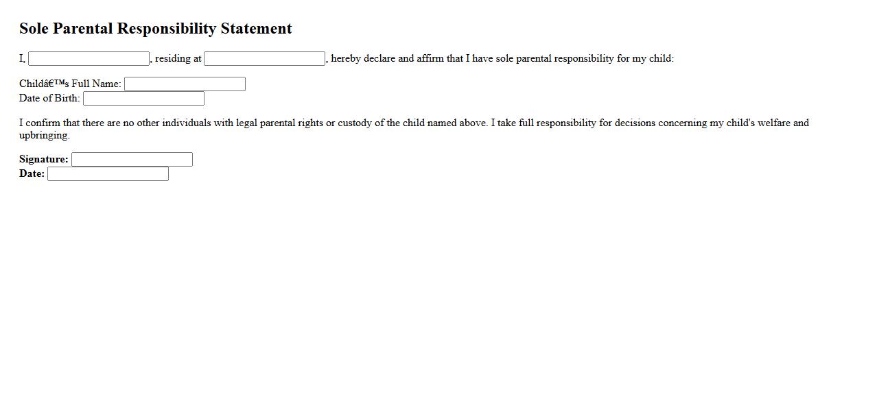This screenshot has width=877, height=412.
Task: Click the "Date of Birth:" label text
Action: [x=49, y=99]
